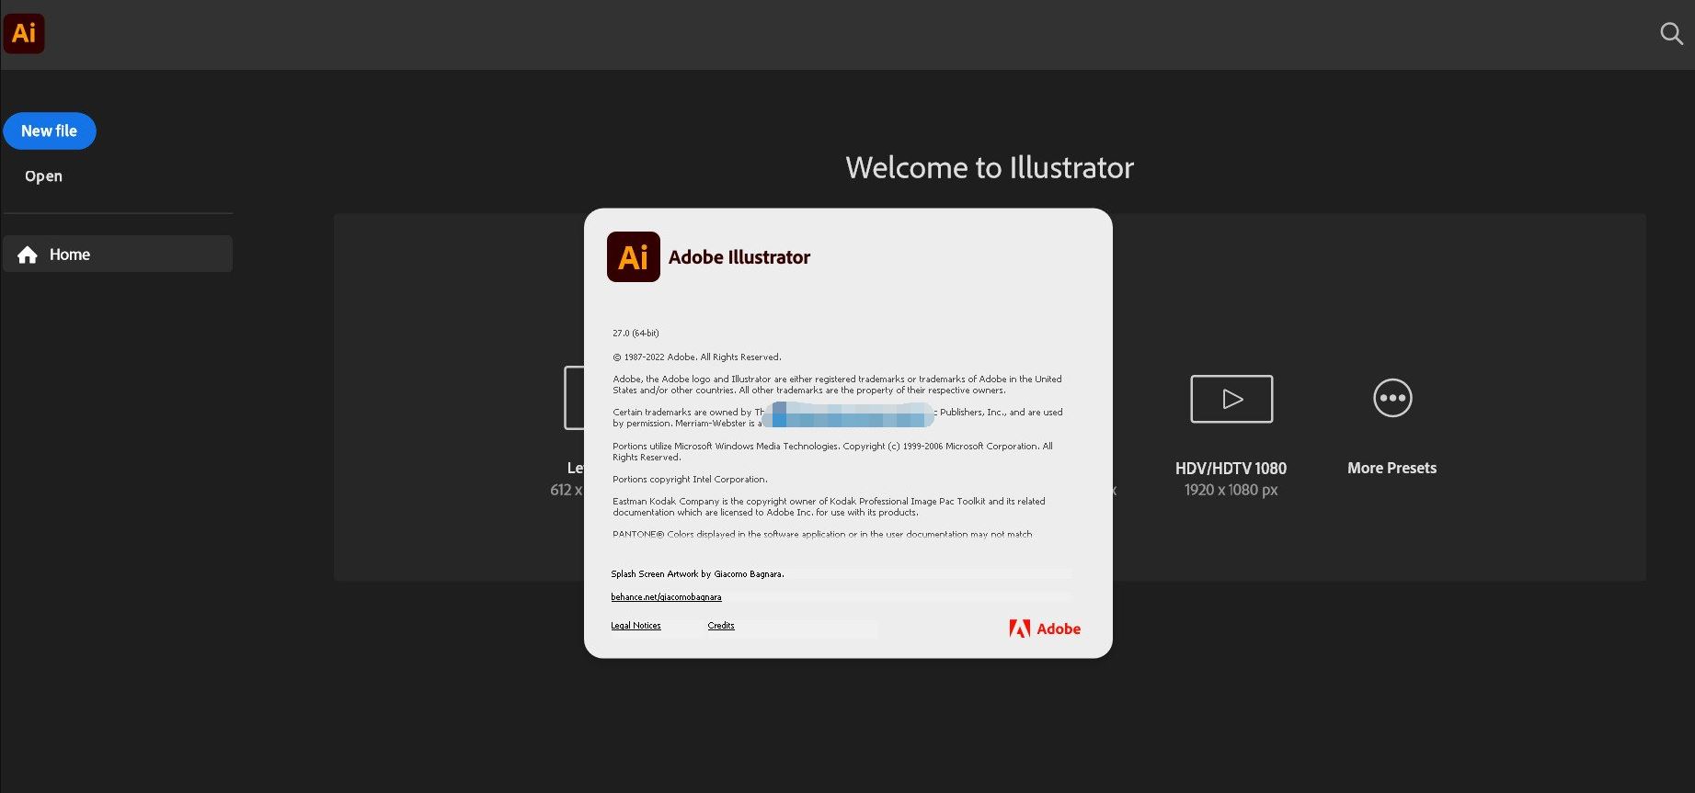
Task: Click the Open button in left sidebar
Action: [x=43, y=176]
